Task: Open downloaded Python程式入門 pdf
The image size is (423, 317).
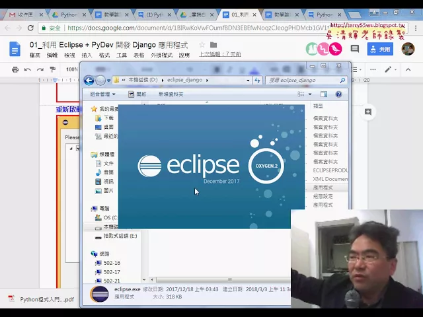Action: pos(41,299)
